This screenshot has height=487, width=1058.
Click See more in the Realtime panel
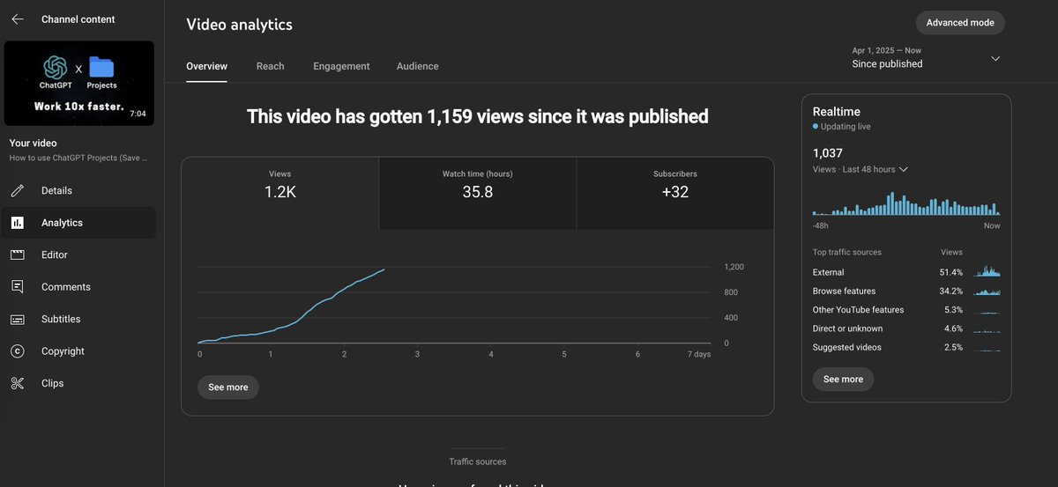[x=844, y=380]
